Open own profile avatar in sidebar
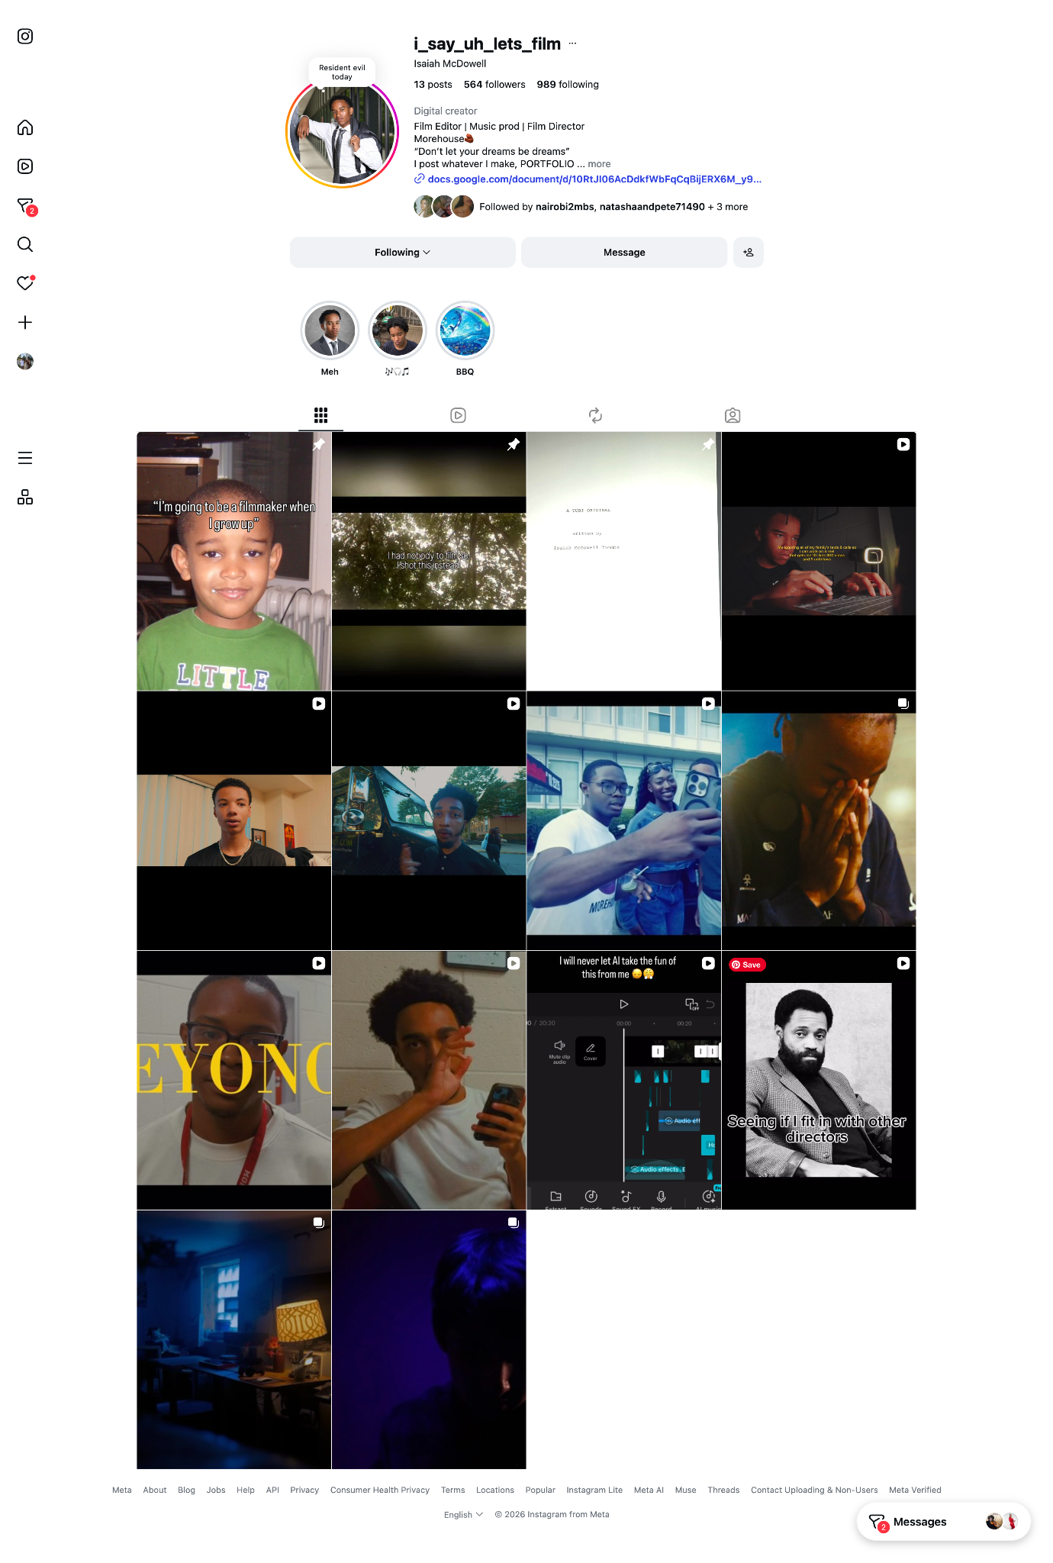The image size is (1053, 1563). click(x=25, y=361)
